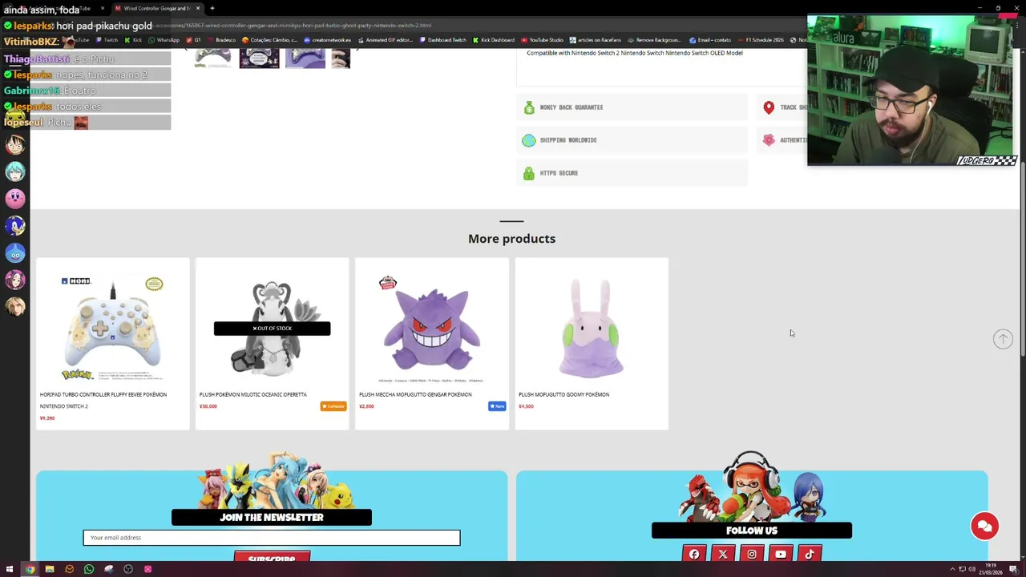The image size is (1026, 577).
Task: Click the pink Authenticity badge icon
Action: tap(769, 140)
